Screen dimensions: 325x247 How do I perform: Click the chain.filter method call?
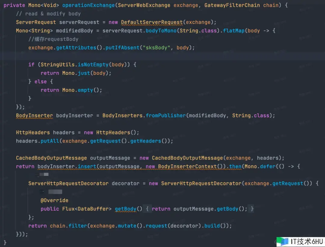pos(69,226)
